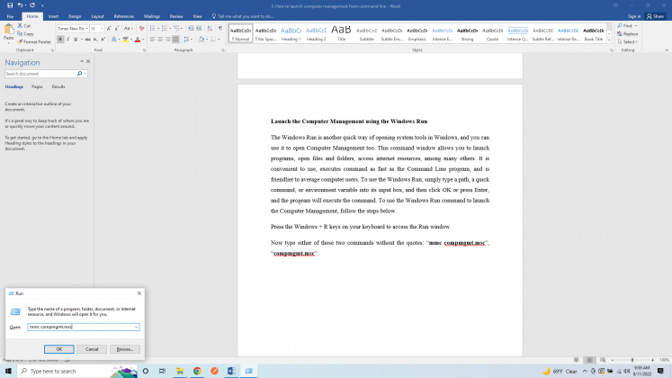
Task: Toggle Italic formatting
Action: 68,40
